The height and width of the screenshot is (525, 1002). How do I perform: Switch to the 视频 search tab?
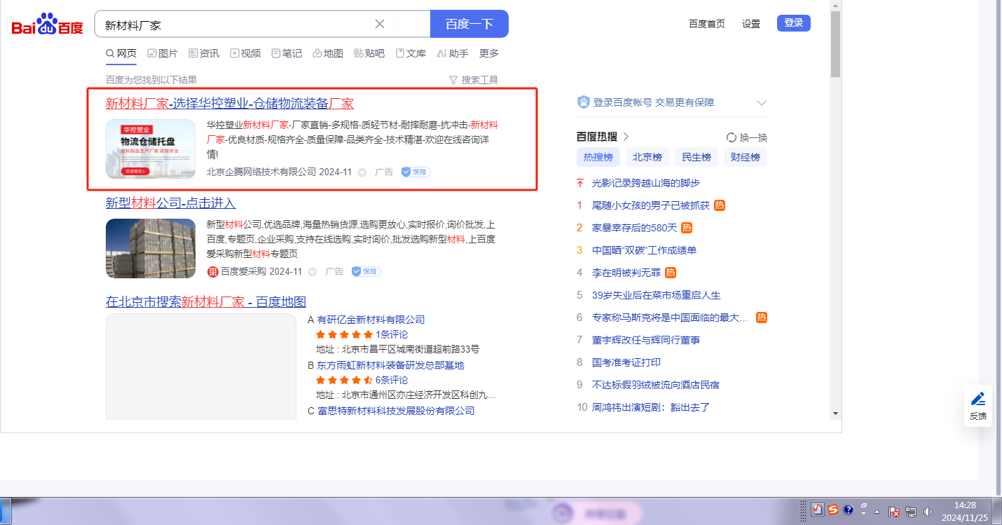coord(245,53)
